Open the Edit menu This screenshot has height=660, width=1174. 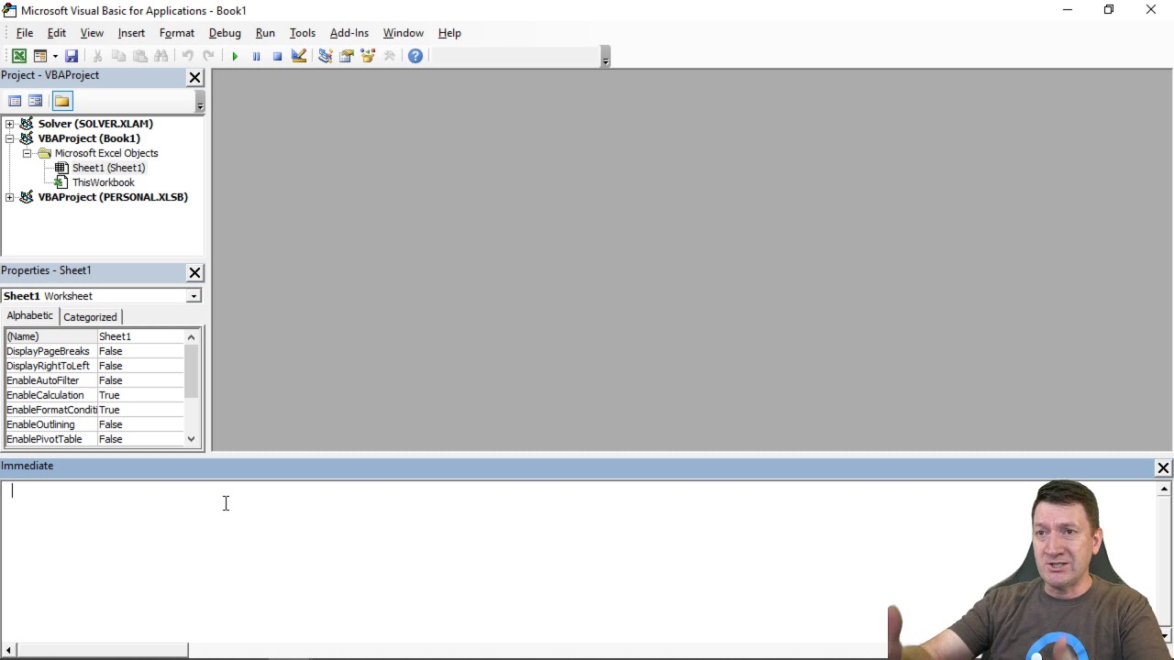56,33
